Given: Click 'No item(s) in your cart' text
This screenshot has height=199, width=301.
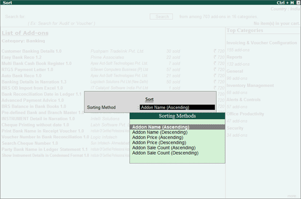Looking at the screenshot, I should click(276, 24).
